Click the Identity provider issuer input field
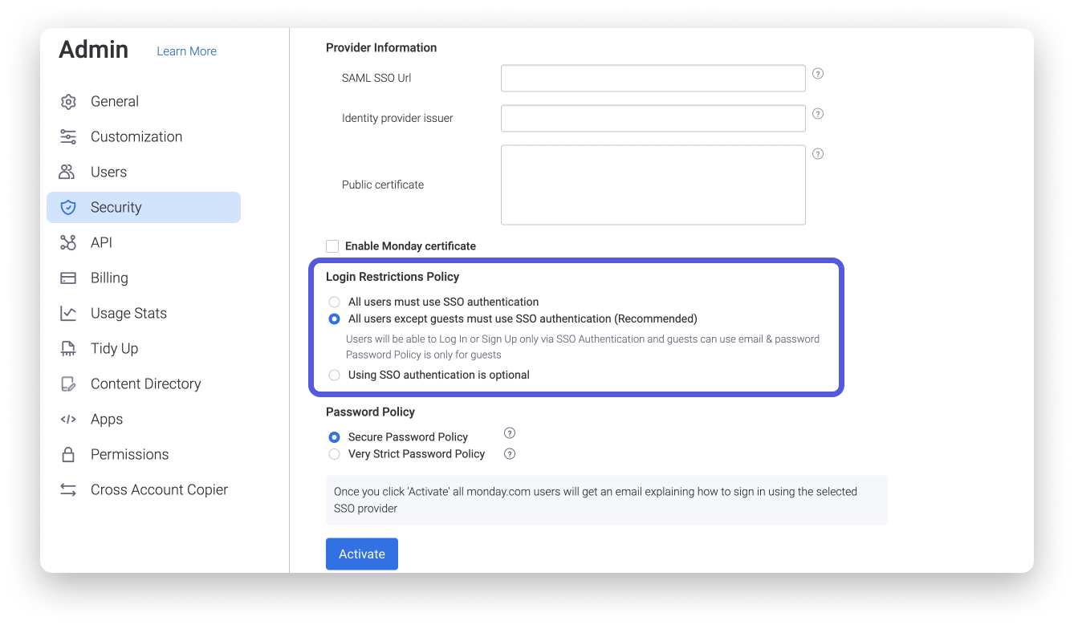 point(653,117)
